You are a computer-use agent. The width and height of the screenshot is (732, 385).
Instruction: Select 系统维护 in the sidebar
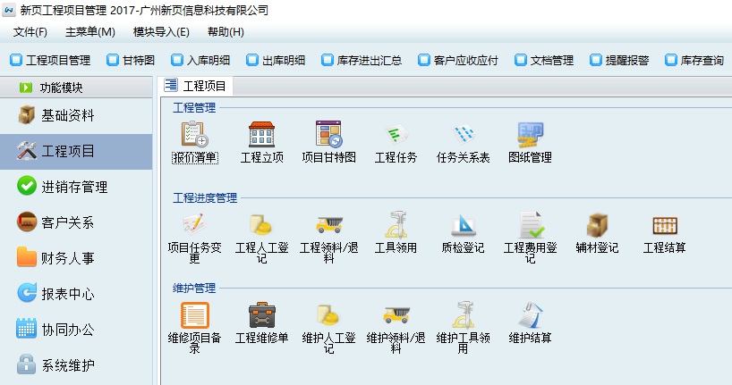[x=76, y=365]
